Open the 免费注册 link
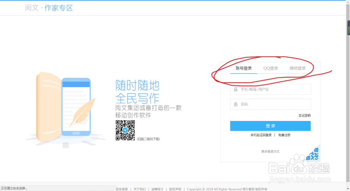 coord(284,135)
